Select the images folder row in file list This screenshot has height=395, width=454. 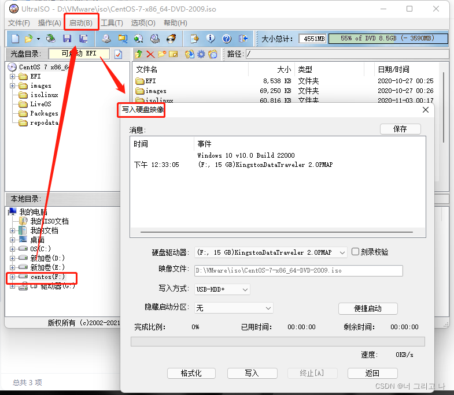(285, 91)
